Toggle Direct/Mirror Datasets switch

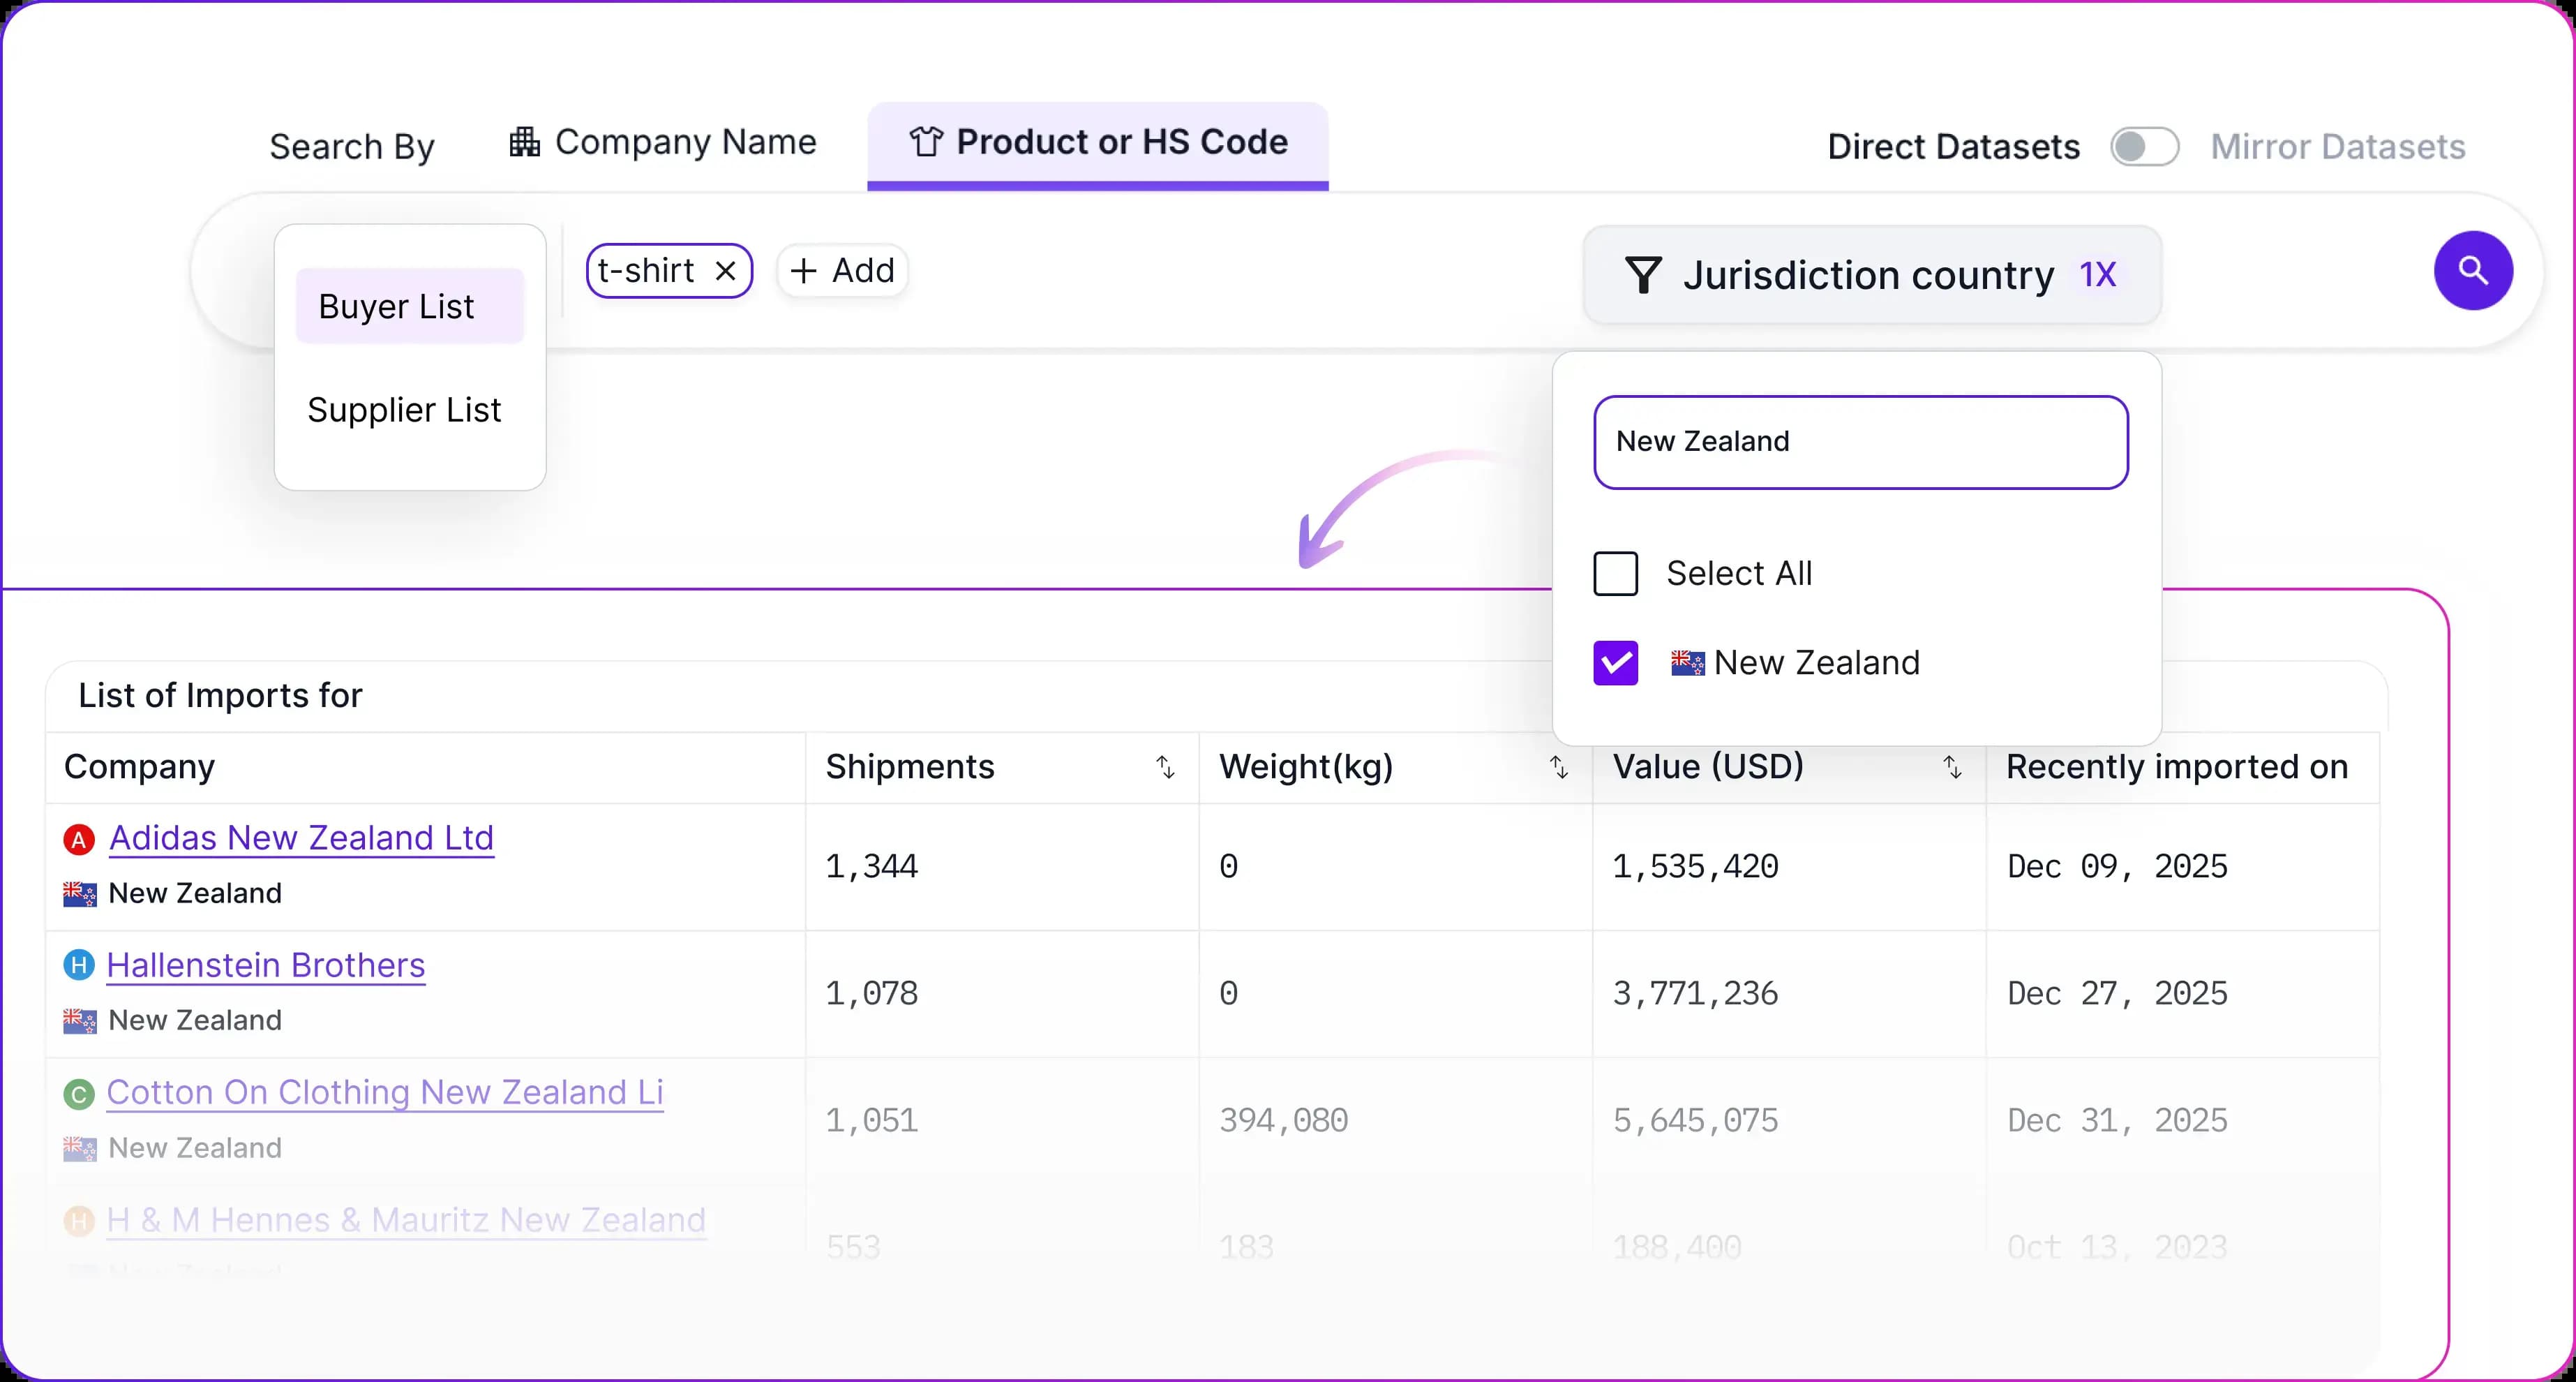(2144, 147)
